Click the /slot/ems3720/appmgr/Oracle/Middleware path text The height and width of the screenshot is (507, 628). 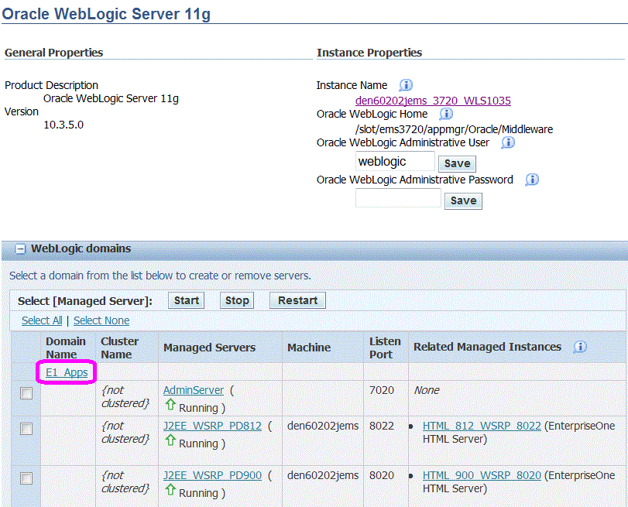pos(454,129)
